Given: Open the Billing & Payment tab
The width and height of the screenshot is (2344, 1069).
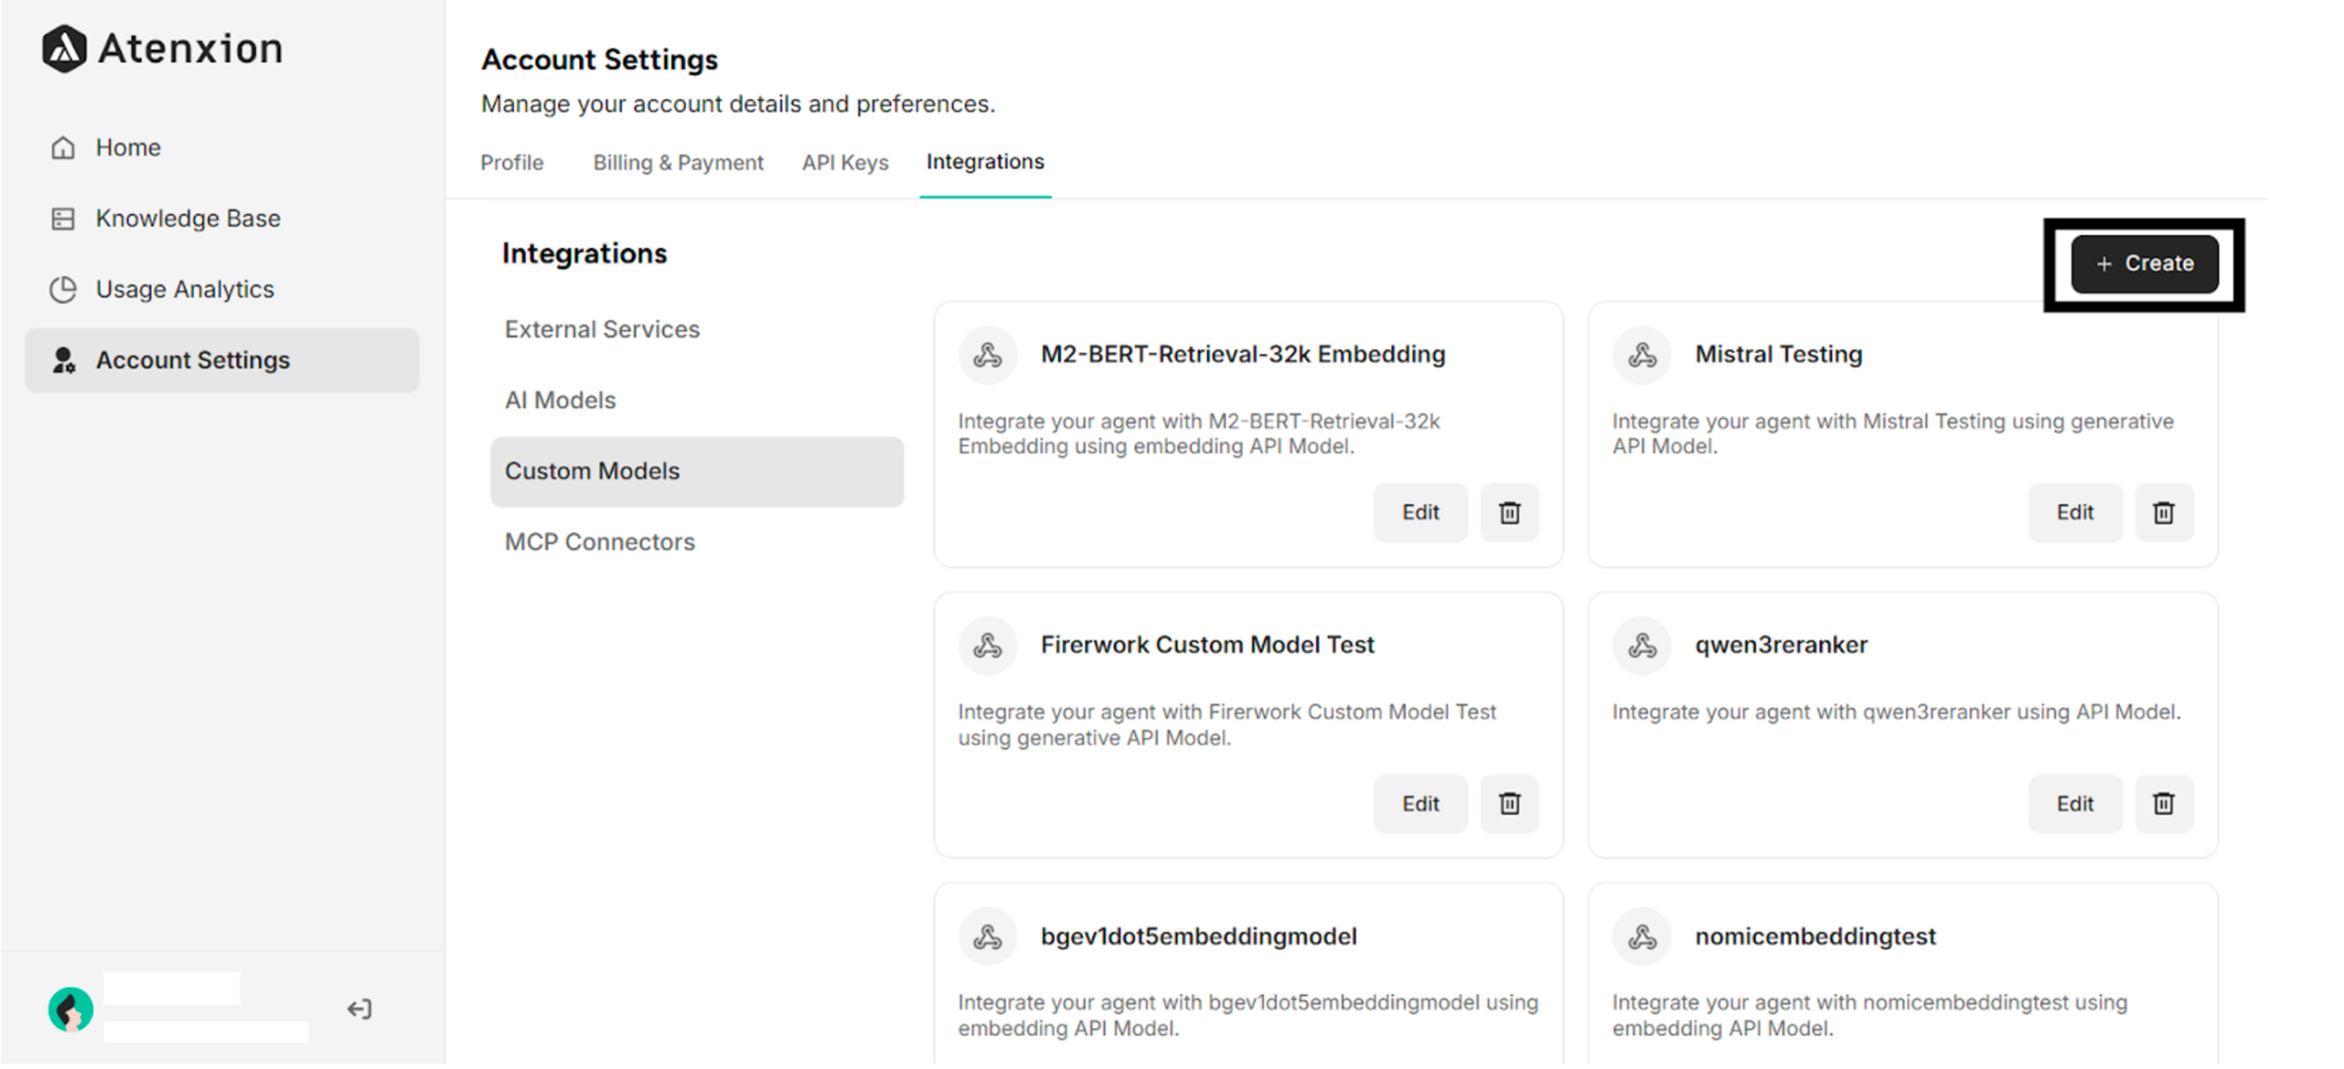Looking at the screenshot, I should pyautogui.click(x=678, y=163).
